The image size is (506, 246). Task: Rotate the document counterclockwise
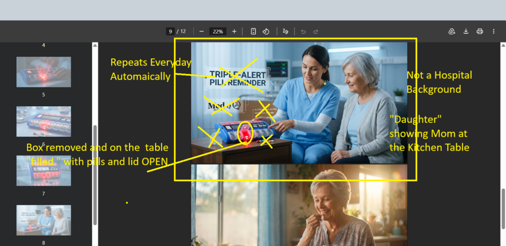[266, 31]
